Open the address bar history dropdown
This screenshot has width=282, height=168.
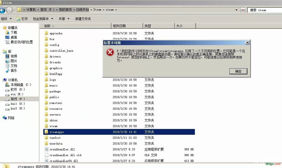pyautogui.click(x=236, y=10)
